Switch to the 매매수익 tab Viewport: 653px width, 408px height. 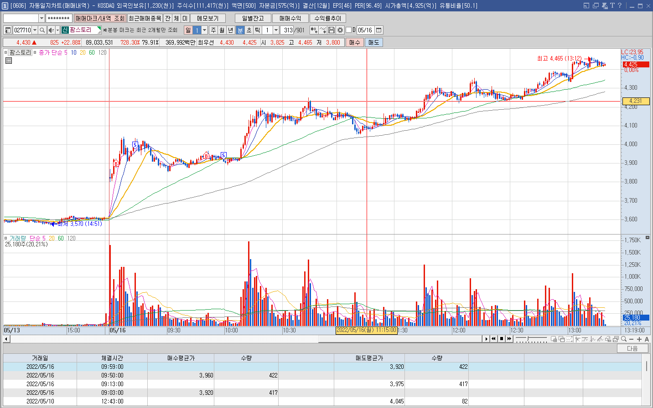[290, 18]
